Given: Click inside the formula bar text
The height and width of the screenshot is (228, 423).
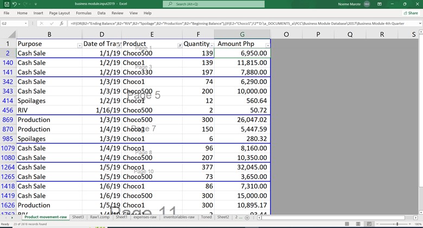Looking at the screenshot, I should pos(238,23).
